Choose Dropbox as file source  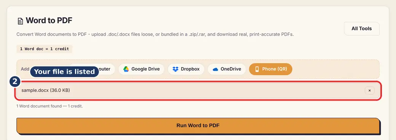click(x=186, y=69)
